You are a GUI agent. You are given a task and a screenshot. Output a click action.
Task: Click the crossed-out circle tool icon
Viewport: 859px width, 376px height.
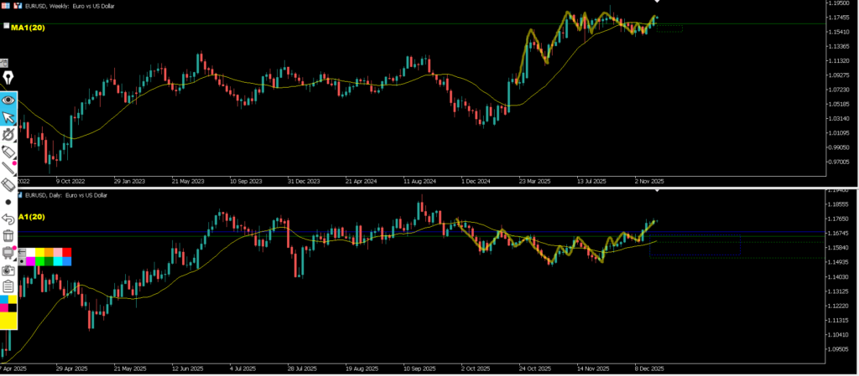(x=8, y=134)
